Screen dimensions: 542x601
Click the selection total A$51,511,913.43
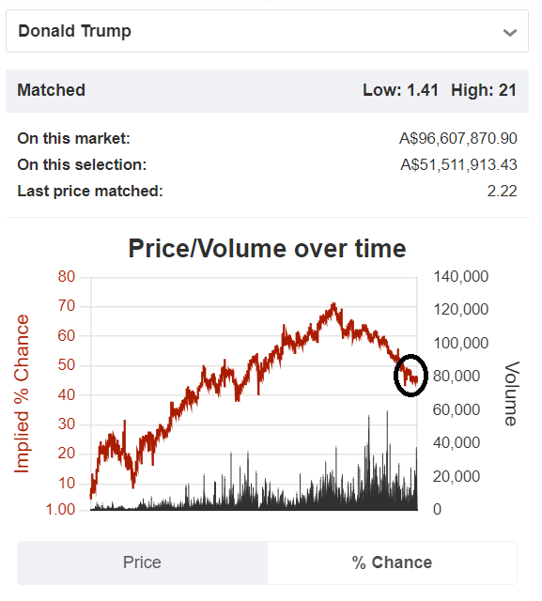pyautogui.click(x=458, y=165)
